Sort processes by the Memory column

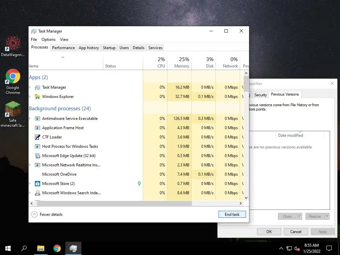click(x=179, y=63)
